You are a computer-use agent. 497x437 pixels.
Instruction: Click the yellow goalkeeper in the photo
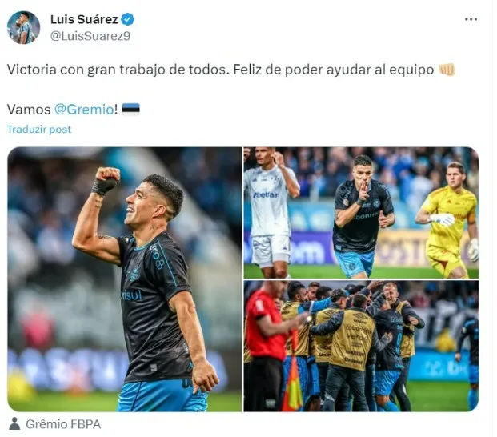tap(448, 220)
